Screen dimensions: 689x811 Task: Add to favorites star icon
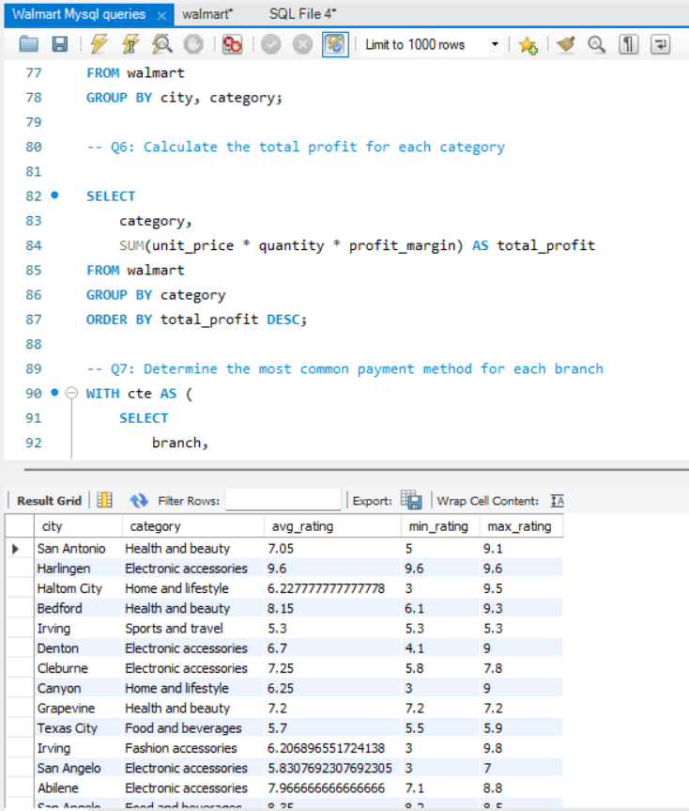pyautogui.click(x=528, y=44)
